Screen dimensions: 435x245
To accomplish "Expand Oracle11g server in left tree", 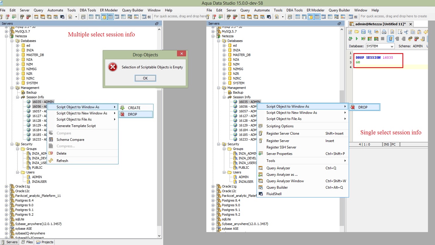I will coord(7,186).
